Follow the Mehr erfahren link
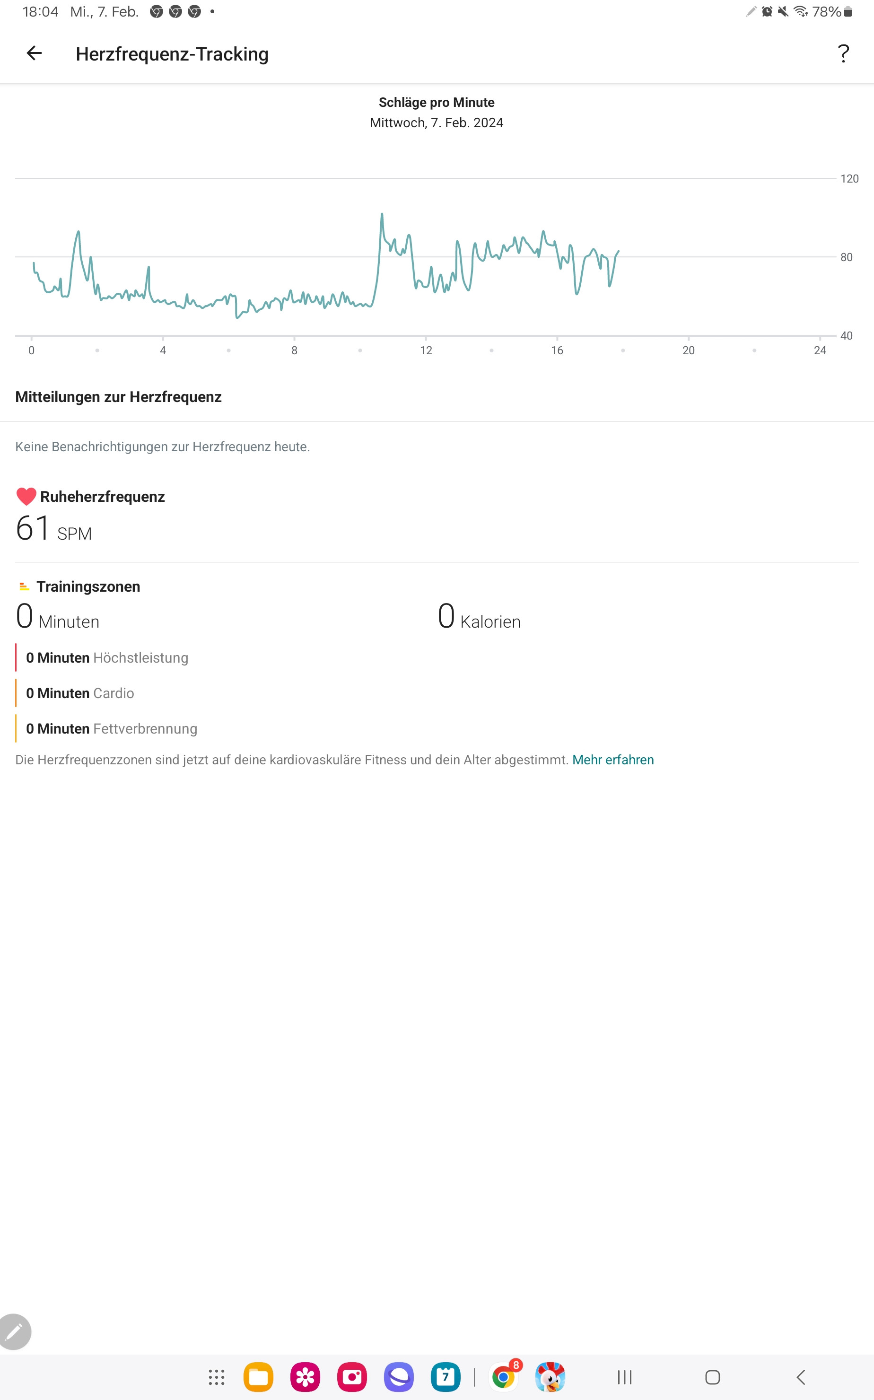The width and height of the screenshot is (874, 1400). pyautogui.click(x=613, y=760)
